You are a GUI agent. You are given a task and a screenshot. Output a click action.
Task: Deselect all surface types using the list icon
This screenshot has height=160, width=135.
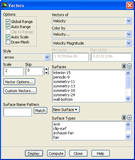[130, 118]
